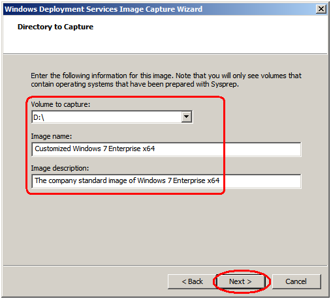
Task: Click the Next button
Action: [240, 281]
